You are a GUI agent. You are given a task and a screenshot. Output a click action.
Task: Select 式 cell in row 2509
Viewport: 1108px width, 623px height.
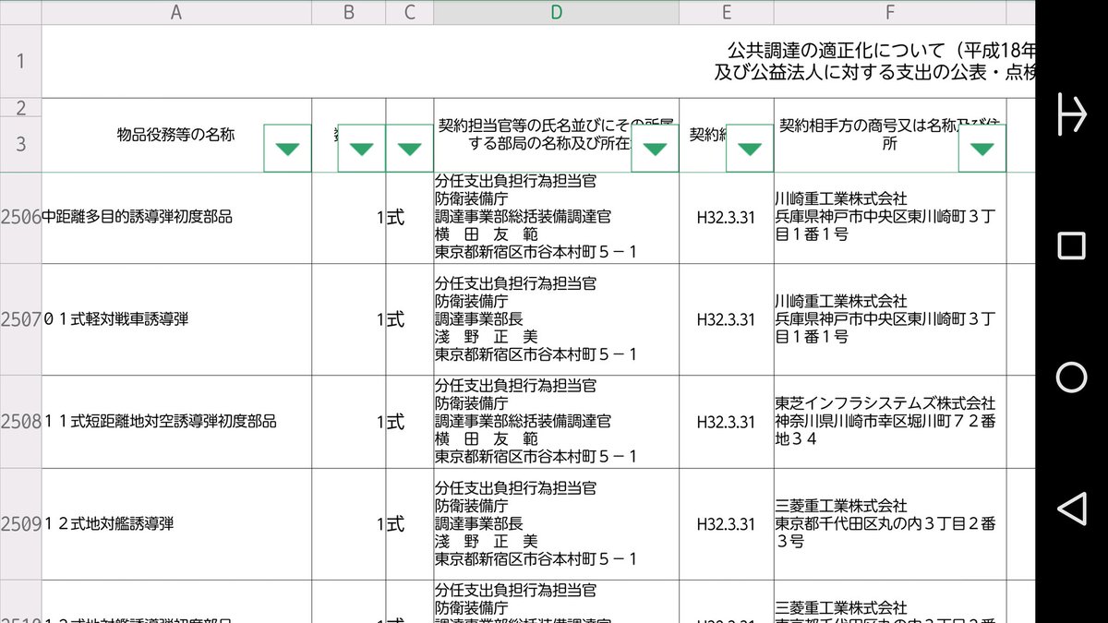(409, 524)
